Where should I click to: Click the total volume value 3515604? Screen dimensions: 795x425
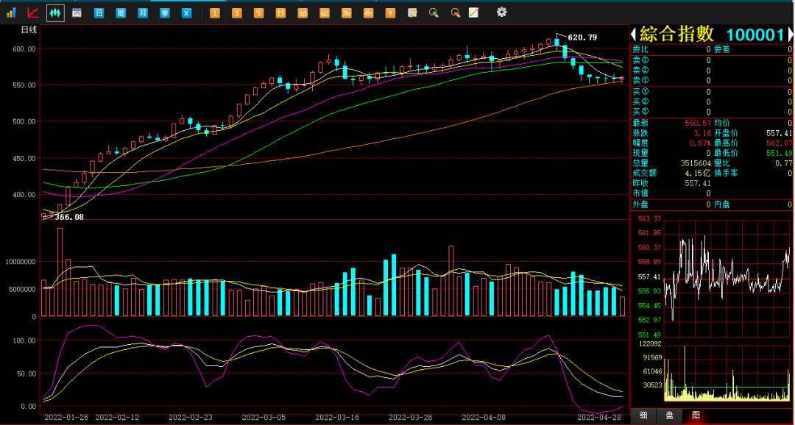(x=694, y=163)
